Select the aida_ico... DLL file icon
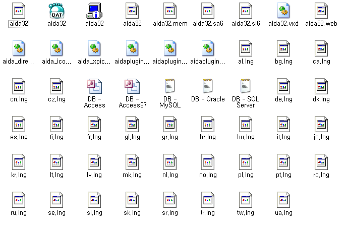 coord(56,48)
